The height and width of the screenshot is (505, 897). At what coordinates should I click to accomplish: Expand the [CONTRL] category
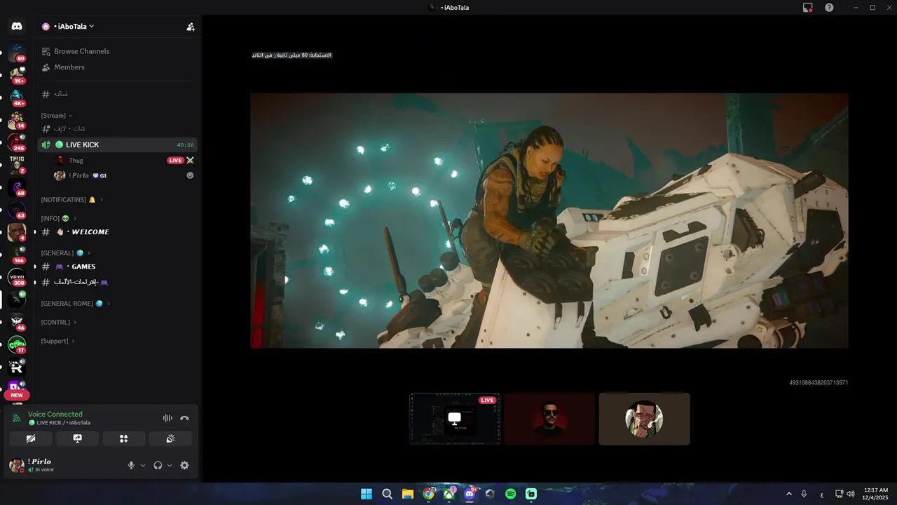(59, 323)
